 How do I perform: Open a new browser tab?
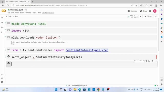pos(33,2)
